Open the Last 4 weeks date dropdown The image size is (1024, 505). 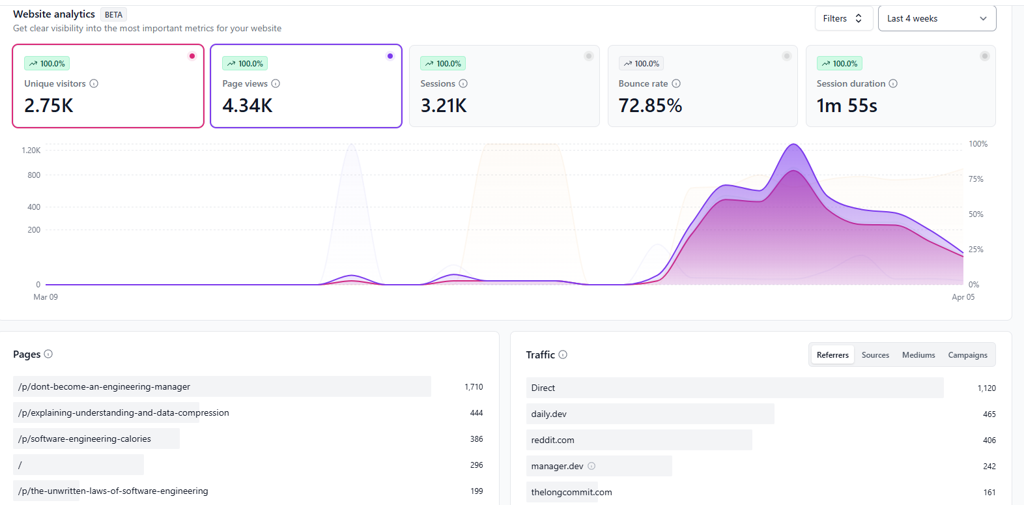pos(937,18)
